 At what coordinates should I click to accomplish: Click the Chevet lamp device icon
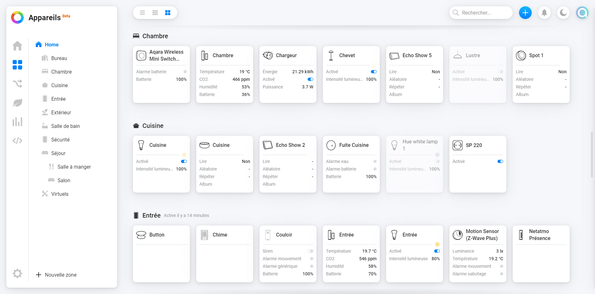[331, 56]
